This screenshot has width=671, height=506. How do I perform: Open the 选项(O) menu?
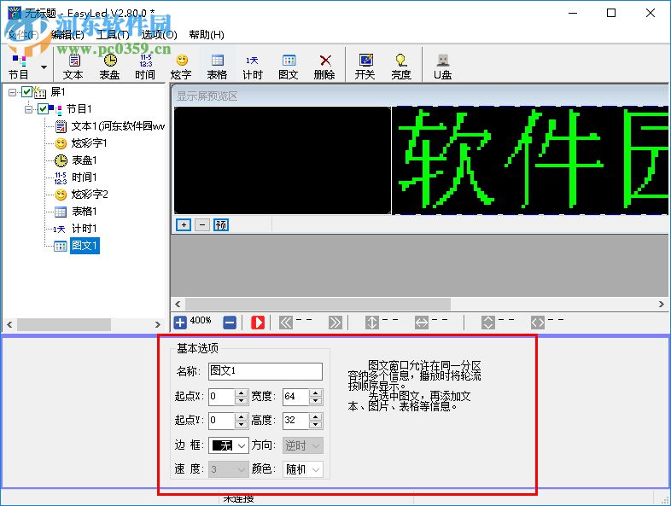[159, 35]
